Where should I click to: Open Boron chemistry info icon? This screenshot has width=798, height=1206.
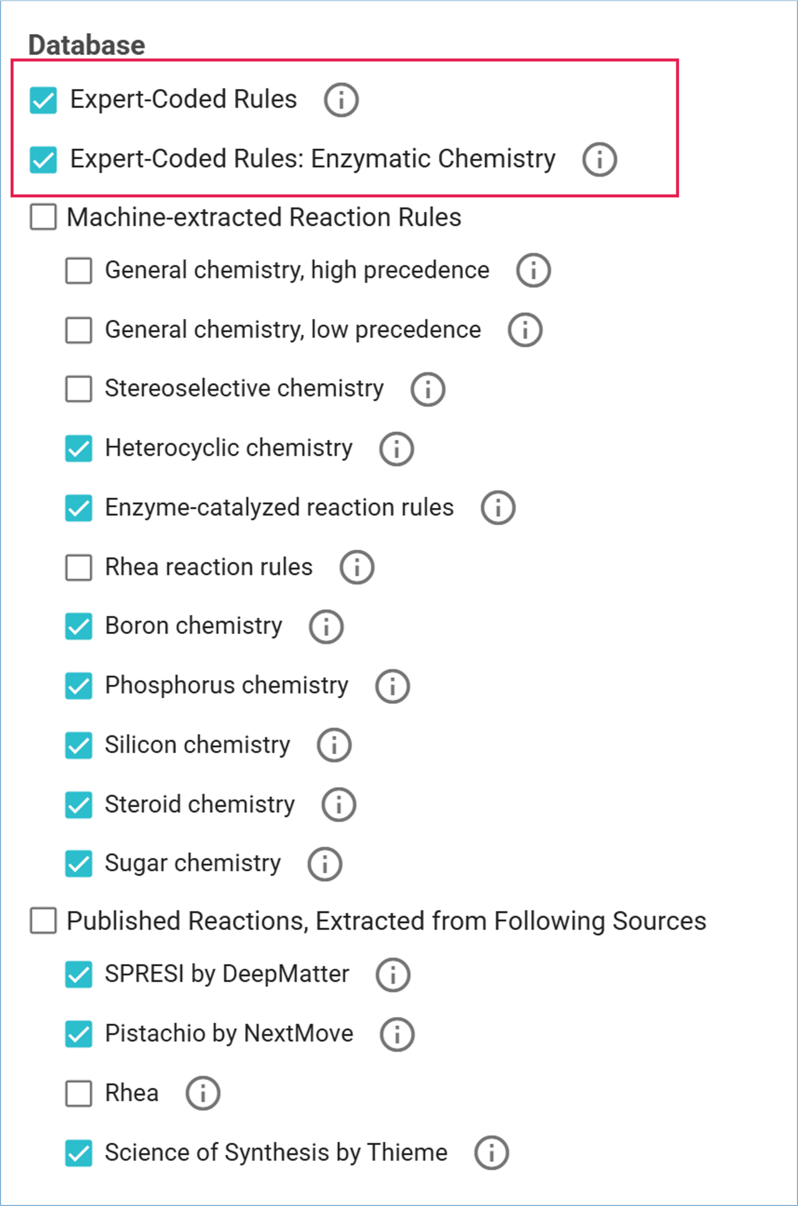(x=326, y=626)
